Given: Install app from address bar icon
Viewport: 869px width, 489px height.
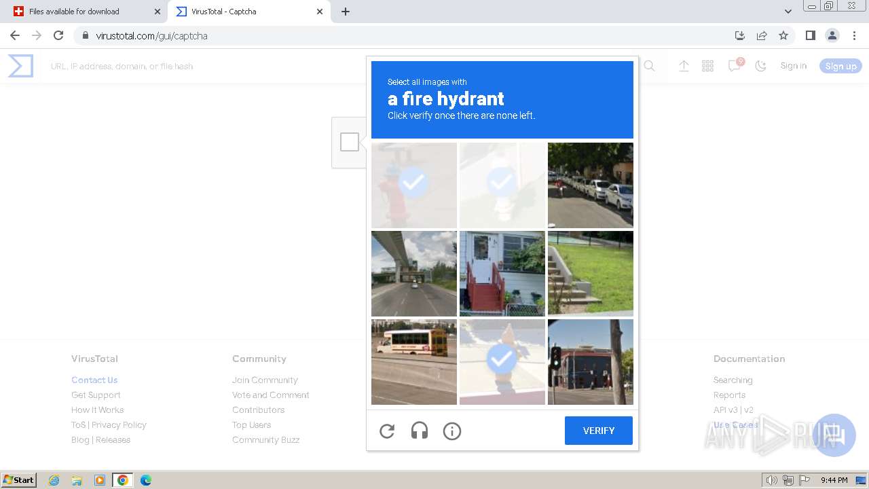Looking at the screenshot, I should [x=740, y=35].
